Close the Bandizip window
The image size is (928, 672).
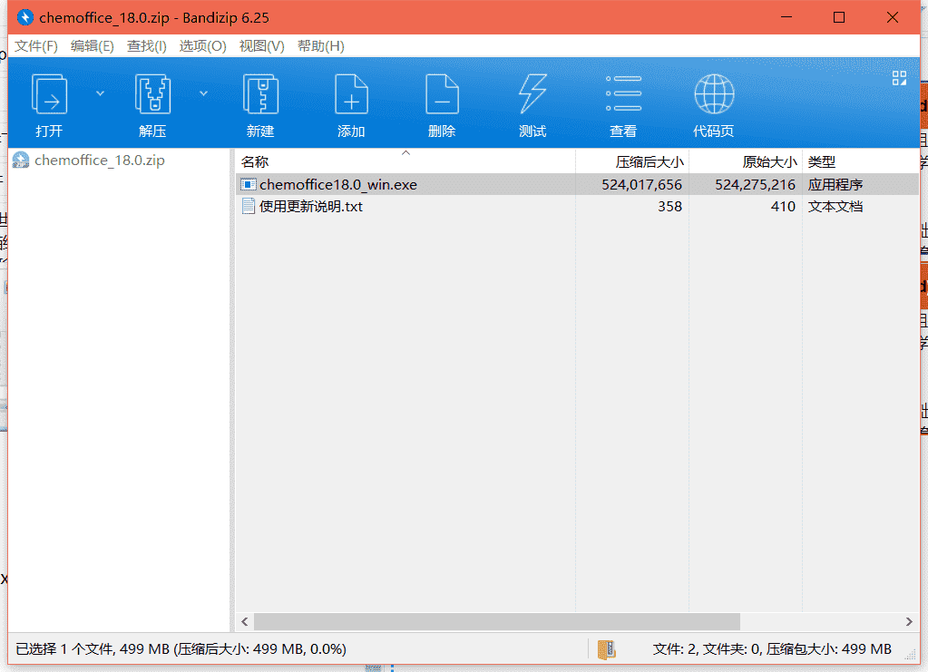point(893,17)
